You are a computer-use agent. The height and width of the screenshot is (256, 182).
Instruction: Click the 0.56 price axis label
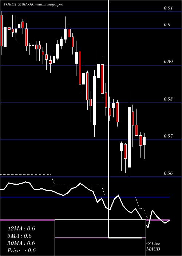point(168,173)
